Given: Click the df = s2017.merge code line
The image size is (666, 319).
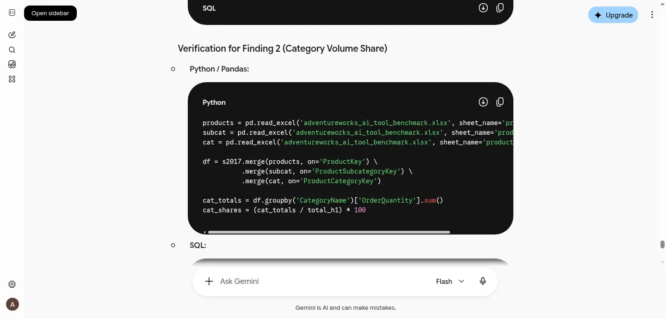Looking at the screenshot, I should tap(290, 162).
